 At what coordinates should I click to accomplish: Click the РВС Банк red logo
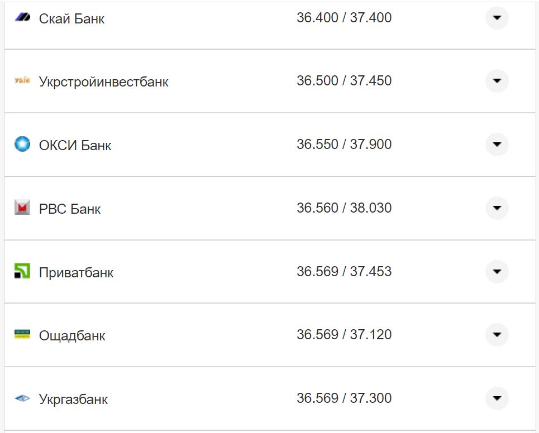click(22, 208)
